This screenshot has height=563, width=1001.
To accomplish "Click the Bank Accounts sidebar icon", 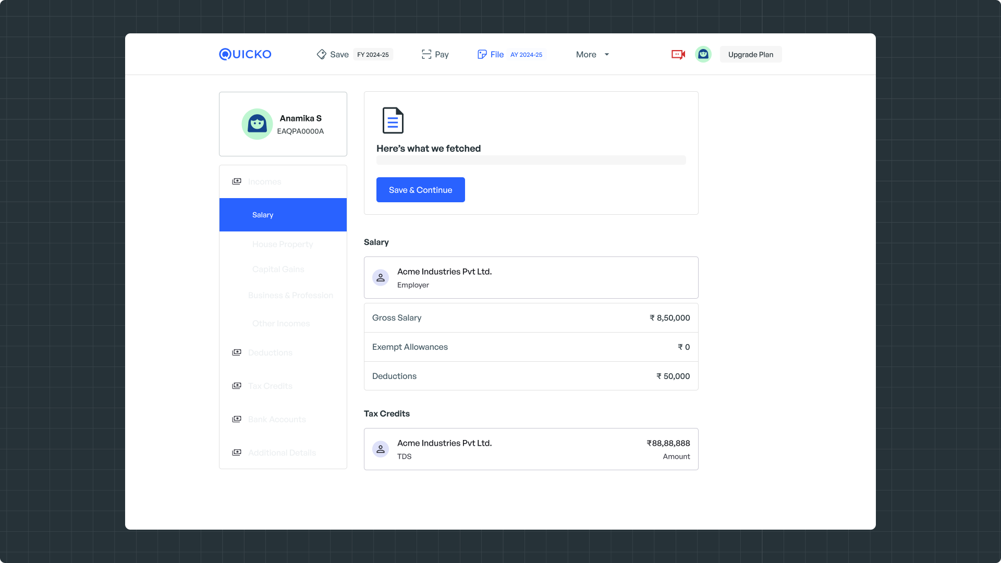I will [x=237, y=419].
